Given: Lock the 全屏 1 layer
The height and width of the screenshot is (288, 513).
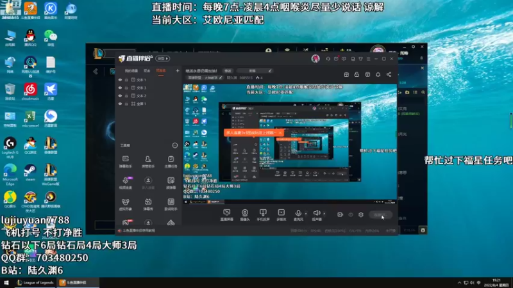Looking at the screenshot, I should click(x=126, y=104).
